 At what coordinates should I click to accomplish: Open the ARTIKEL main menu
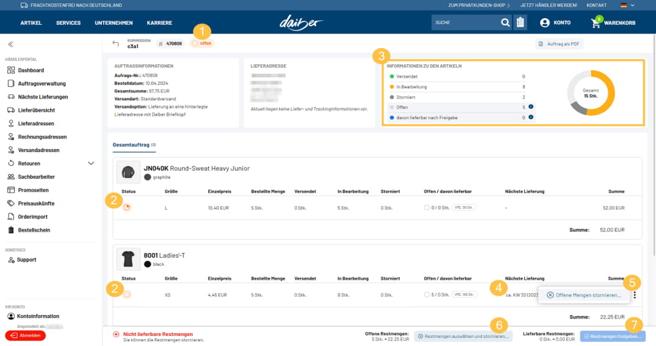[31, 23]
